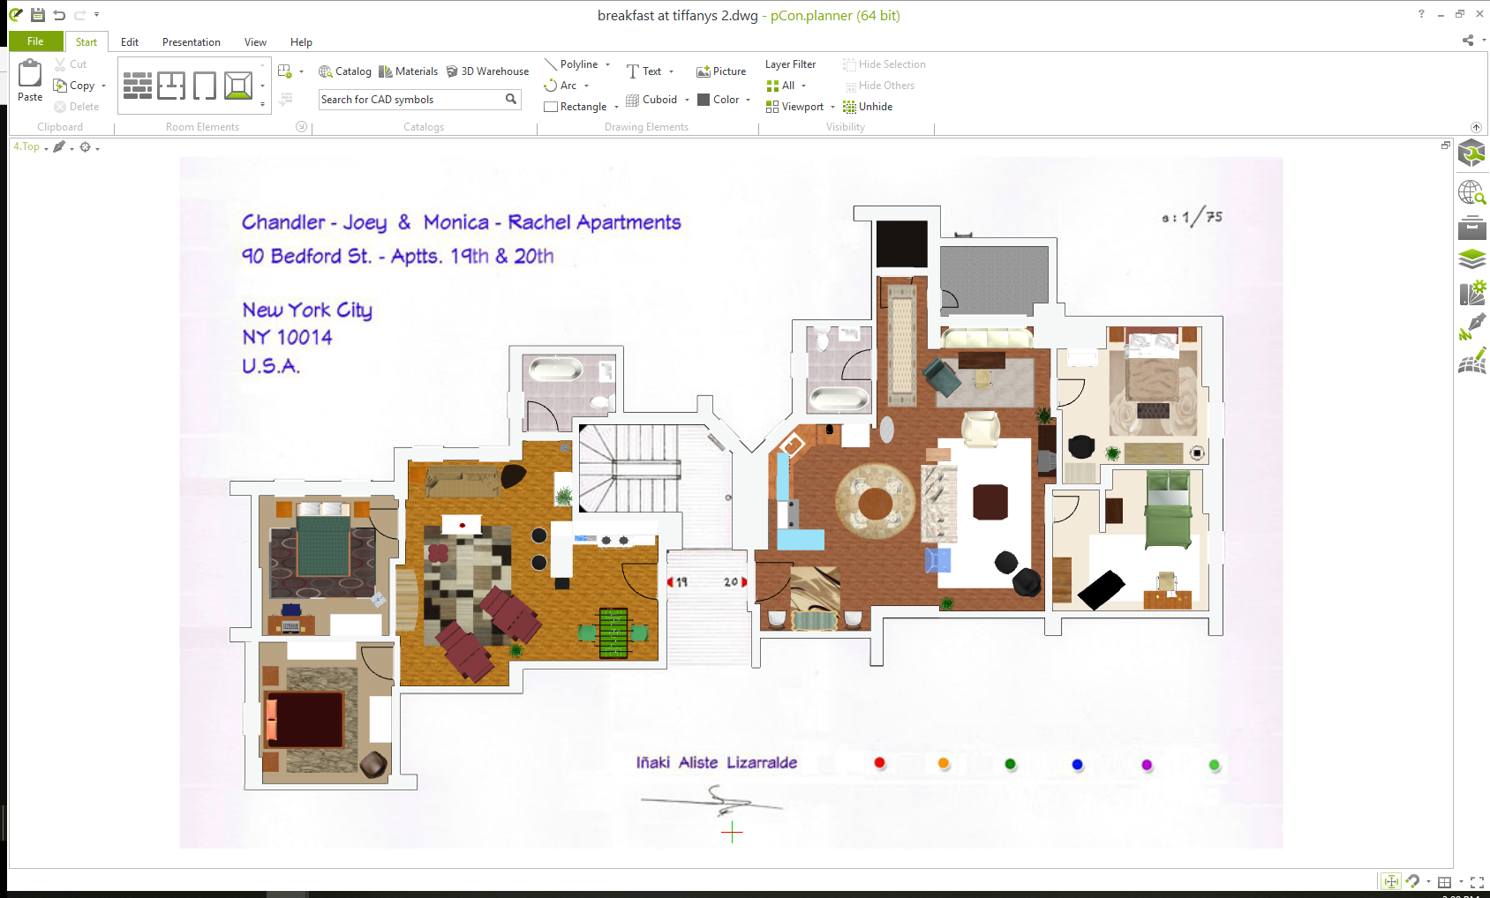Select the brick Wall room element

pos(138,86)
